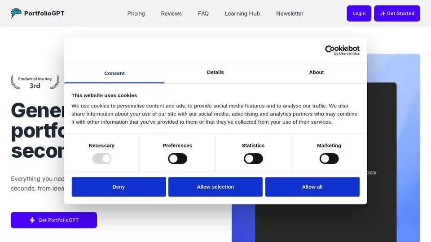The image size is (431, 242).
Task: Enable the Preferences cookies toggle
Action: tap(177, 159)
